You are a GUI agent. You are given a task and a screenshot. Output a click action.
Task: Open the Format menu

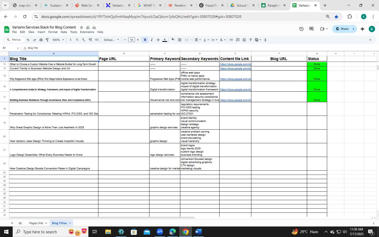pos(53,32)
